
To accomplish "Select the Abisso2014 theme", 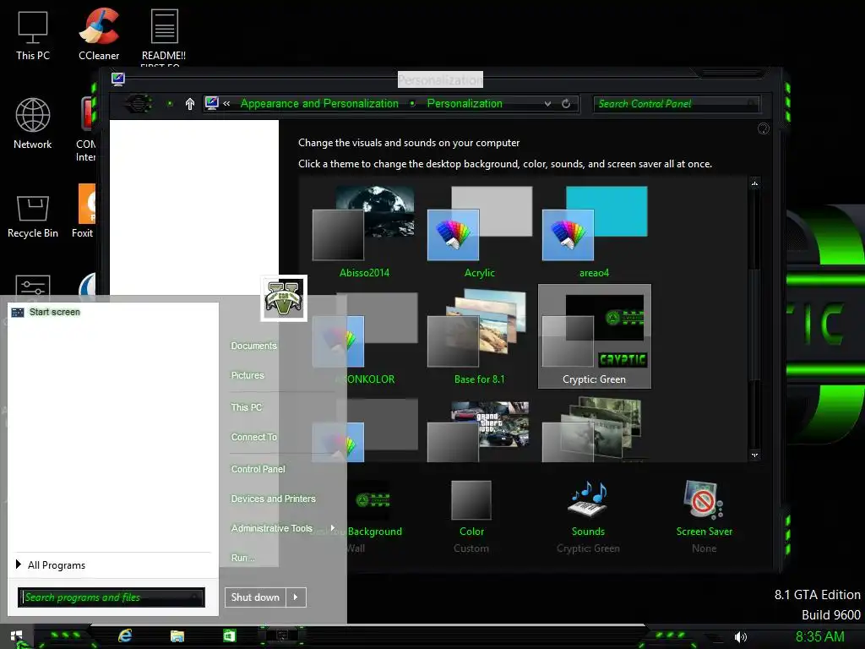I will (x=364, y=232).
